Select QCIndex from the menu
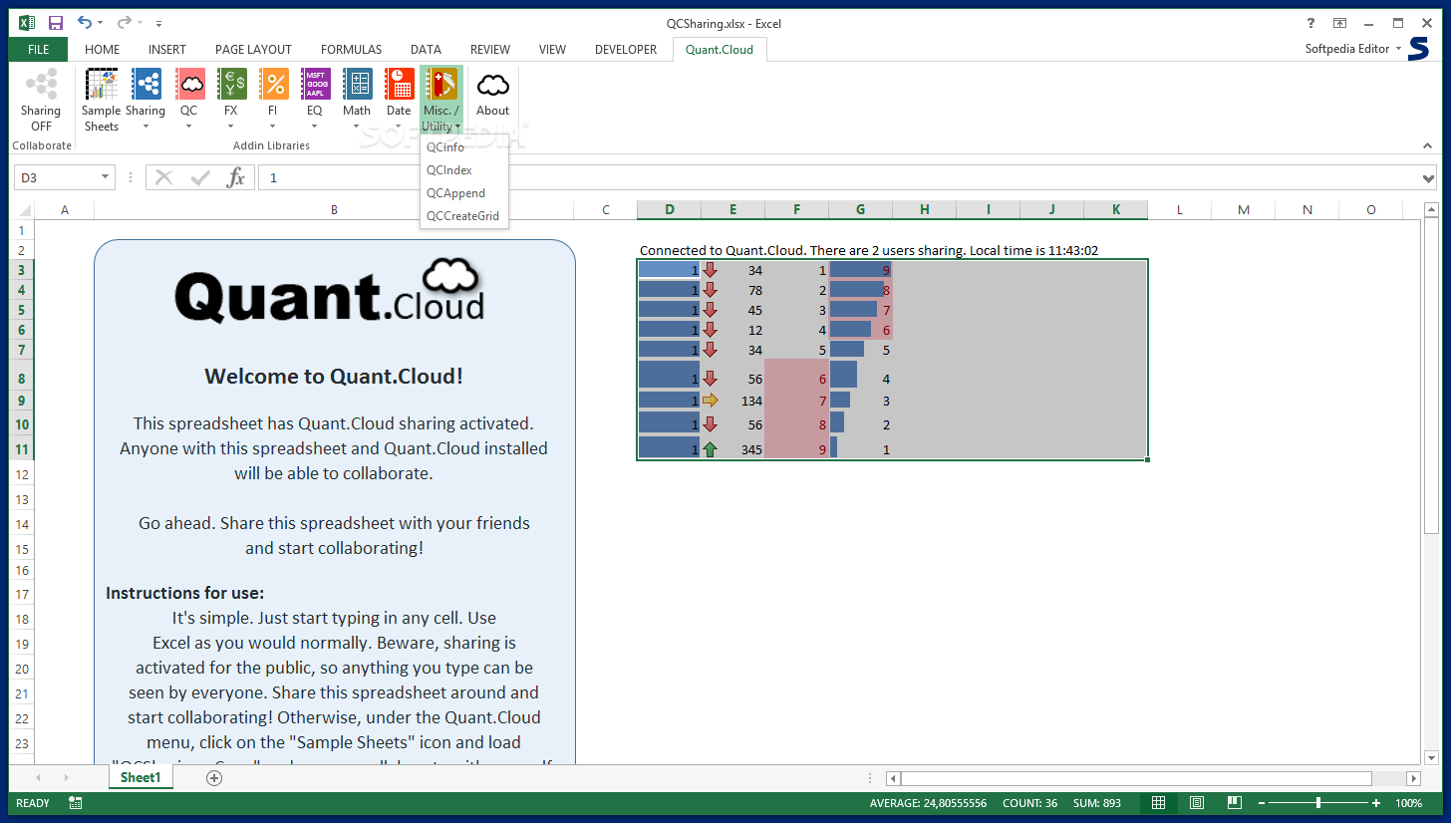Image resolution: width=1451 pixels, height=823 pixels. [464, 170]
